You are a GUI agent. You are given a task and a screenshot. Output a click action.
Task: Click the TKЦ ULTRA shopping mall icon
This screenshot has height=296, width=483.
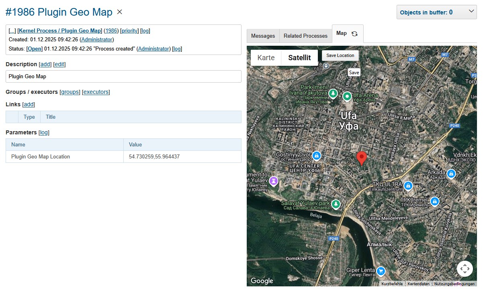[x=408, y=186]
